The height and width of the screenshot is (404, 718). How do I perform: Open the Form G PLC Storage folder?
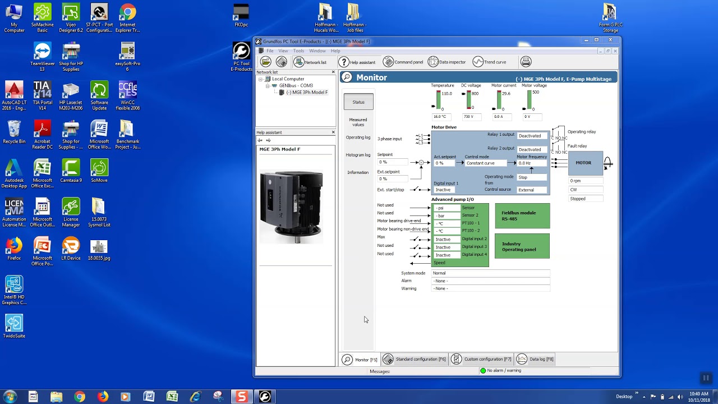(x=610, y=18)
